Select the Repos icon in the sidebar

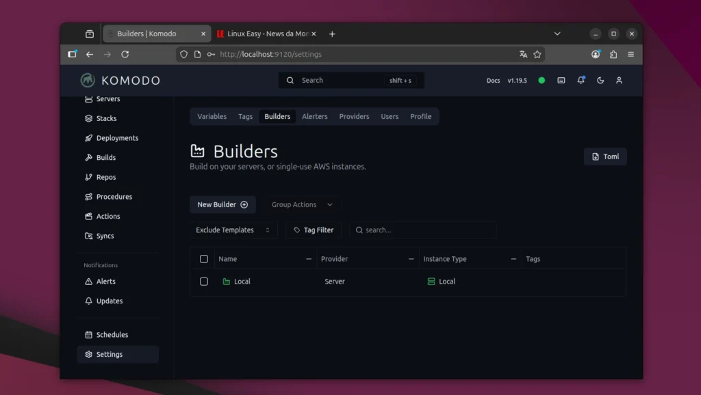point(89,177)
